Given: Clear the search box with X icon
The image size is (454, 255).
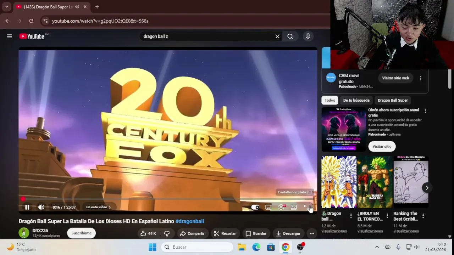Looking at the screenshot, I should 277,36.
